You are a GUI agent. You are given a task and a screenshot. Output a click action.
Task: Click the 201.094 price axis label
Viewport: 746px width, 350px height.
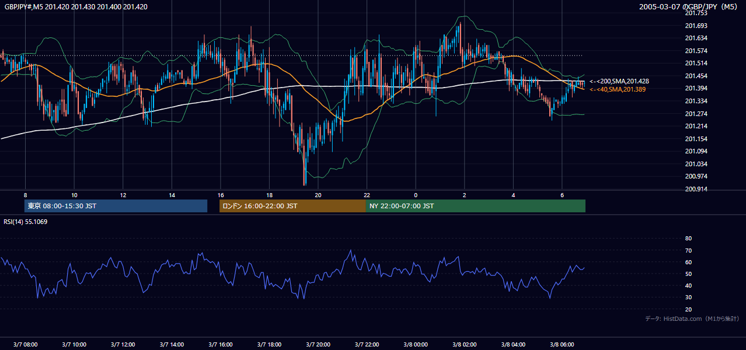tap(696, 151)
